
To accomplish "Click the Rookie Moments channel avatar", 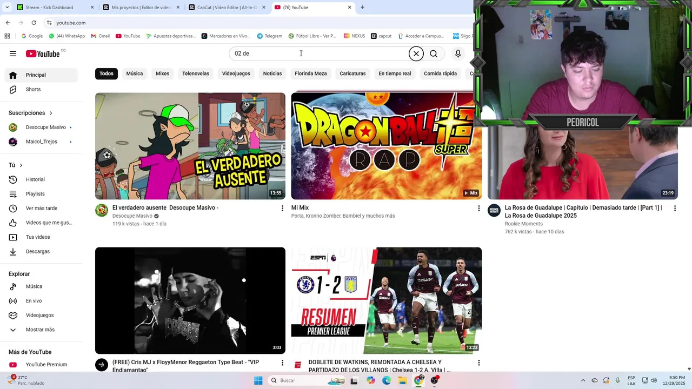I will click(x=494, y=210).
